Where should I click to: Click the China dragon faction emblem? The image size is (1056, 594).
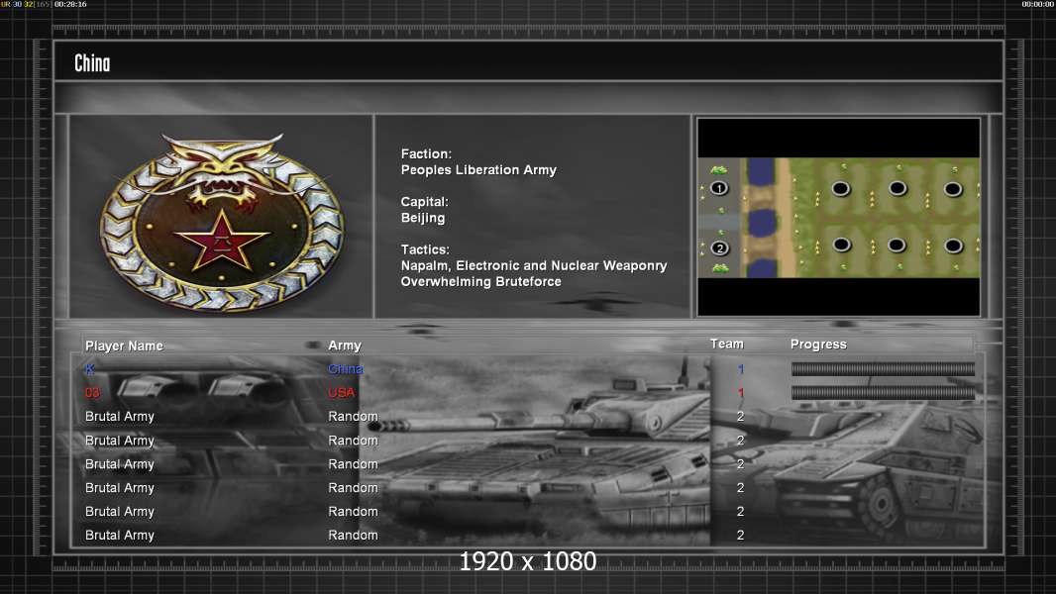click(x=222, y=222)
